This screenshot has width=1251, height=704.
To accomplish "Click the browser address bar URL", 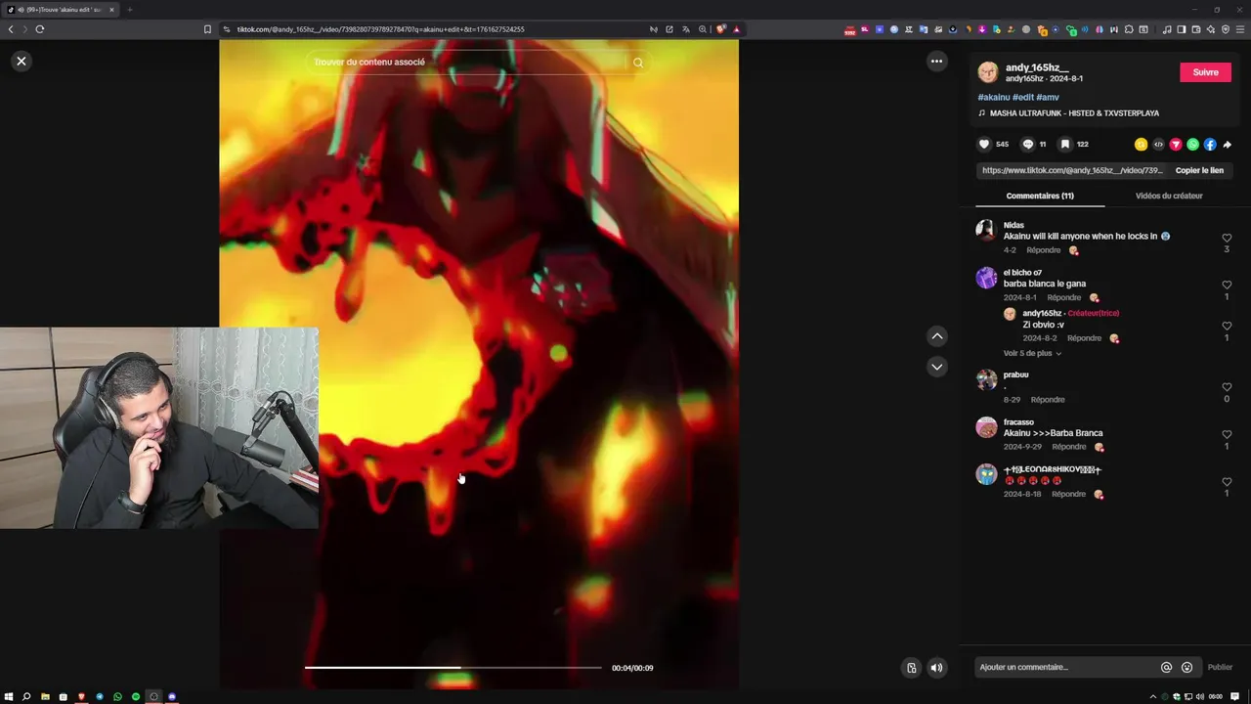I will coord(380,29).
